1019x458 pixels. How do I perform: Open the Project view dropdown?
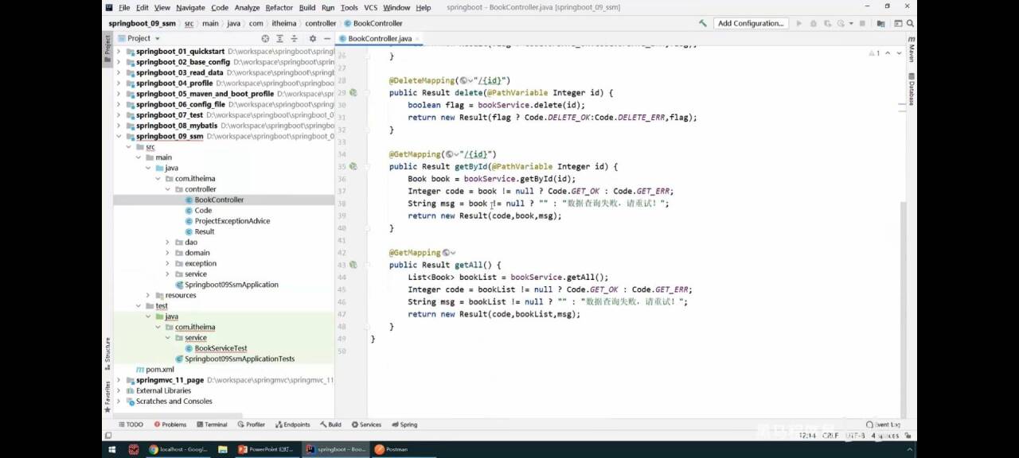click(x=139, y=38)
